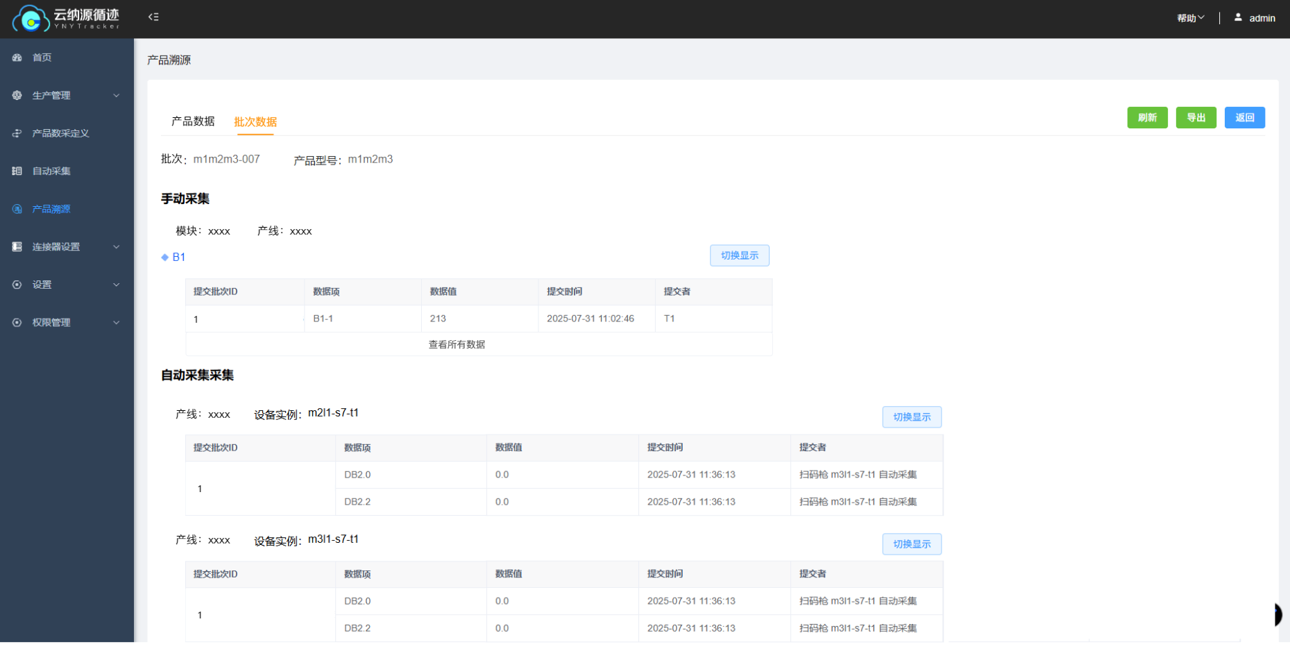Click the blue diamond beside B1

(x=165, y=257)
